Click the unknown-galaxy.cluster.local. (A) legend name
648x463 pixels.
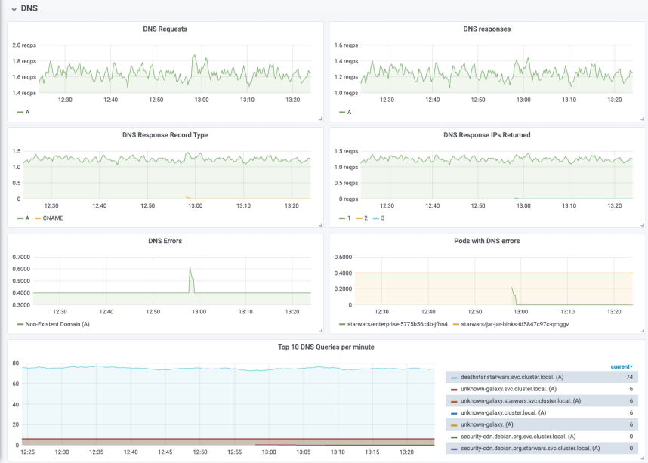coord(503,412)
